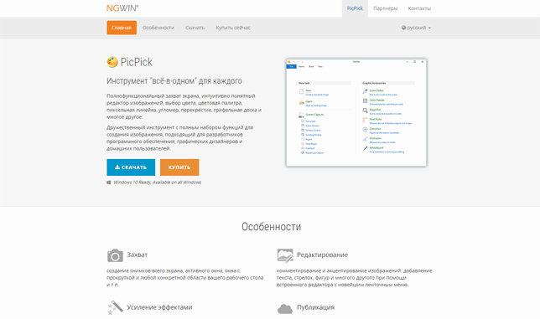
Task: Click the cloud icon beside Публикация
Action: (285, 309)
